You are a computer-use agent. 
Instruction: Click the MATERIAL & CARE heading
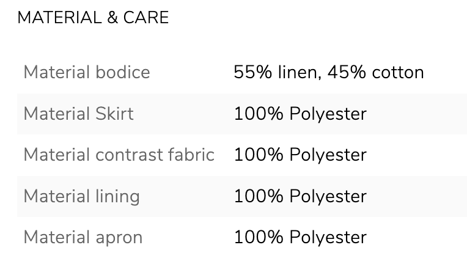coord(93,18)
